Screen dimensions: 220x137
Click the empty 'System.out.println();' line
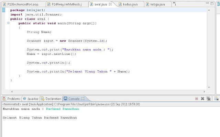click(x=48, y=62)
